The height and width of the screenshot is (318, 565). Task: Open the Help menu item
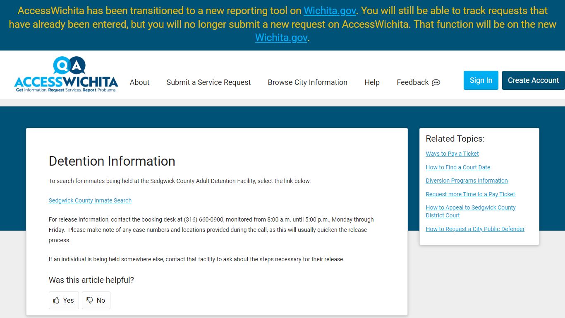(x=372, y=82)
